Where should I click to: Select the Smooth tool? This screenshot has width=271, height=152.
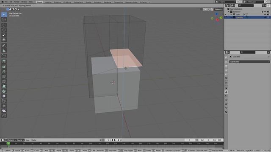click(4, 96)
